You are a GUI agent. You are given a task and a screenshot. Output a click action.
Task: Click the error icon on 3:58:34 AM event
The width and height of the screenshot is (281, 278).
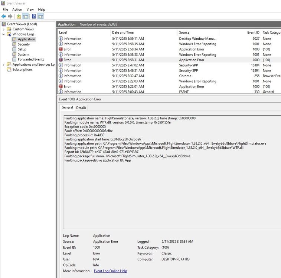61,49
